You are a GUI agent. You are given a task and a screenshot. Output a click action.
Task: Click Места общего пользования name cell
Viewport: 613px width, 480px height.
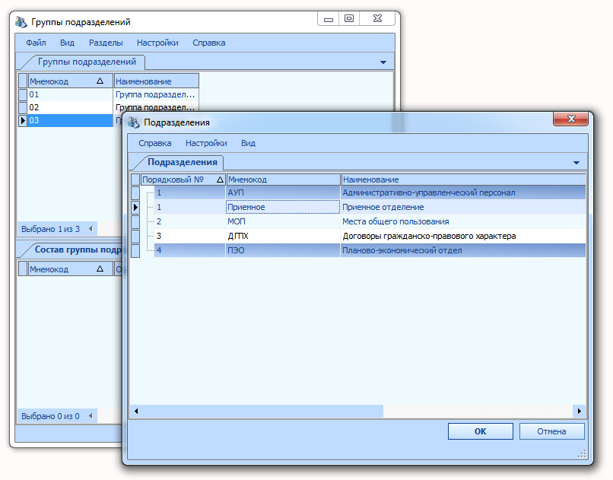pyautogui.click(x=463, y=221)
